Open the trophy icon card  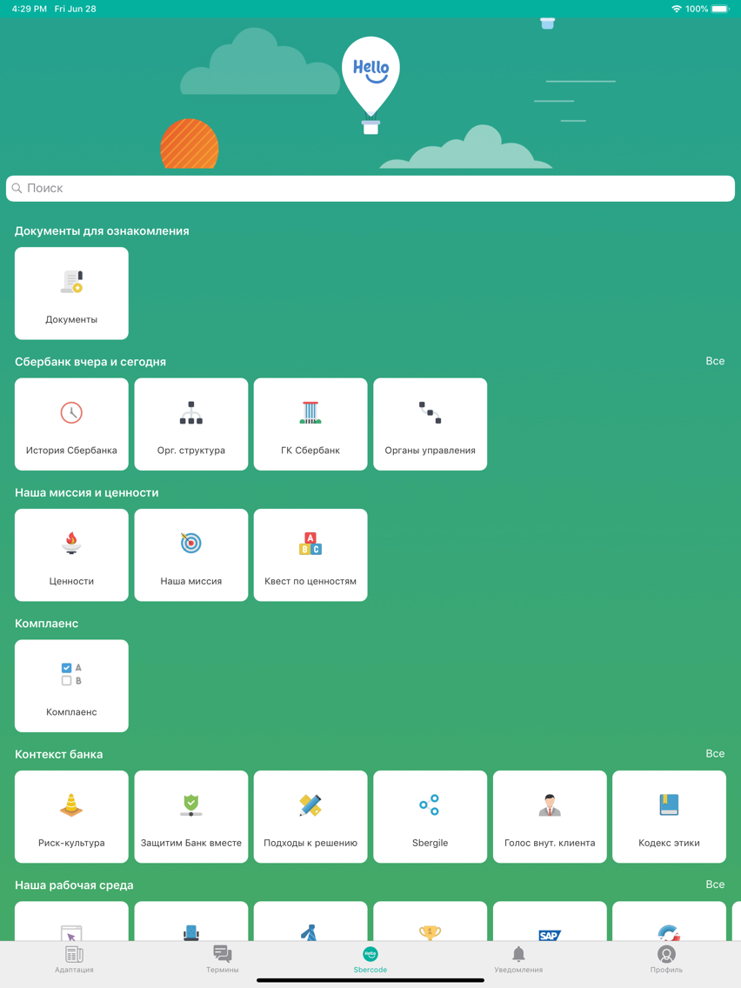pyautogui.click(x=431, y=921)
